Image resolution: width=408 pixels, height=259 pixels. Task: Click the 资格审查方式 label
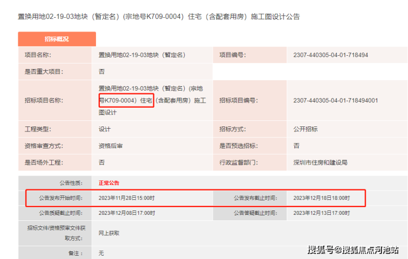pyautogui.click(x=44, y=146)
